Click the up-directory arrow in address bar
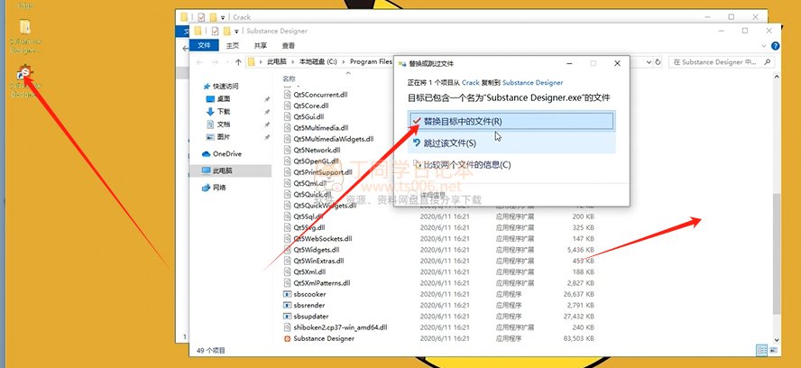Screen dimensions: 801x368 pos(236,62)
